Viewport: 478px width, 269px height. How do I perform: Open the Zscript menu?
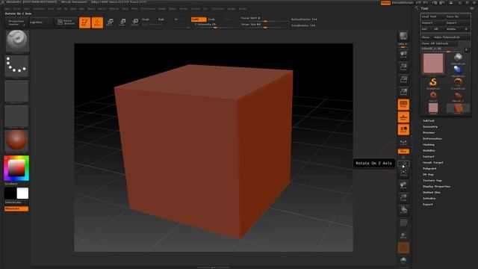243,9
